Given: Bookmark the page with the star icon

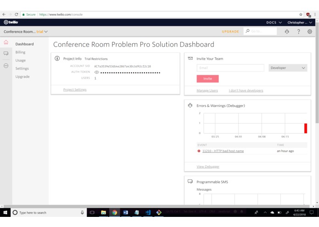Looking at the screenshot, I should click(x=301, y=14).
